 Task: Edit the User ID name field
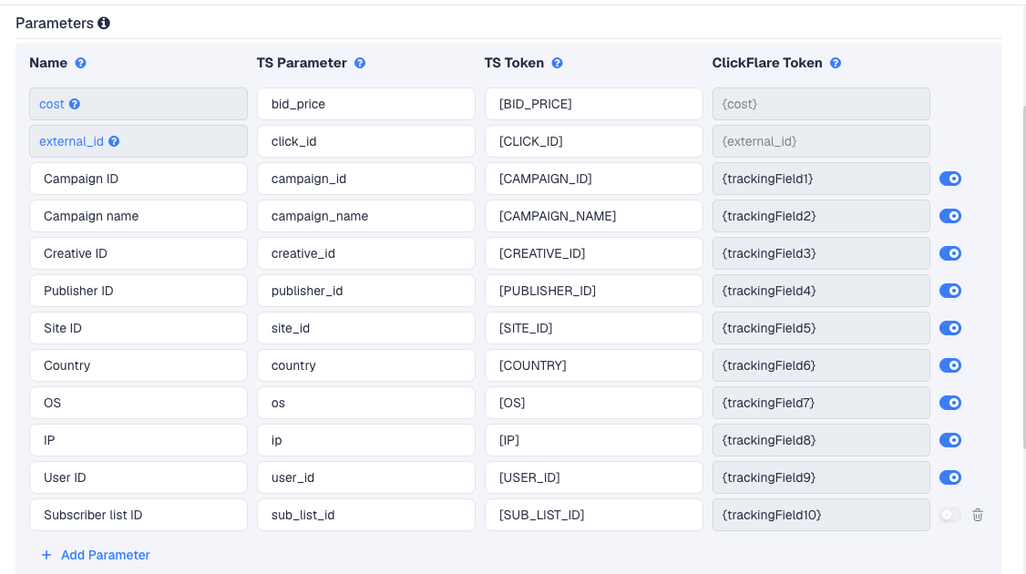[139, 477]
